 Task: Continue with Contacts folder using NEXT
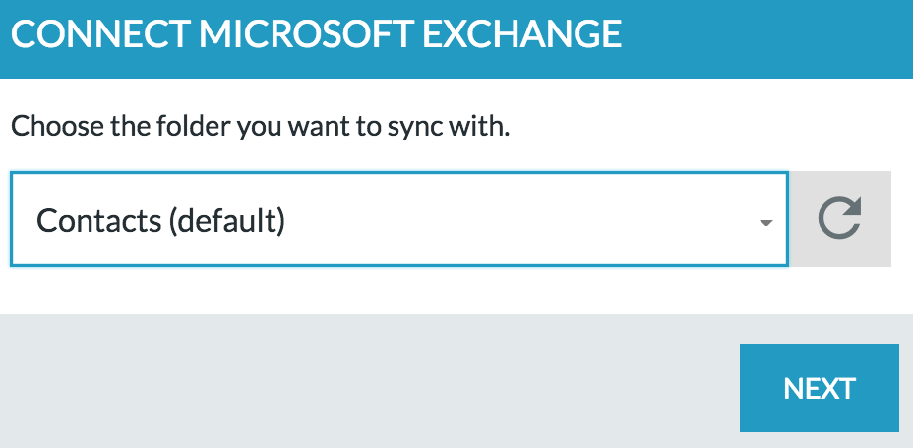click(820, 388)
